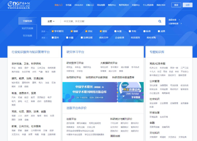Screen dimensions: 197x141
Task: Open the 企业标准 database link
Action: 119,38
